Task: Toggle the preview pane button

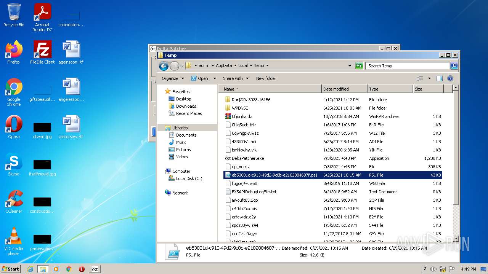Action: coord(439,78)
